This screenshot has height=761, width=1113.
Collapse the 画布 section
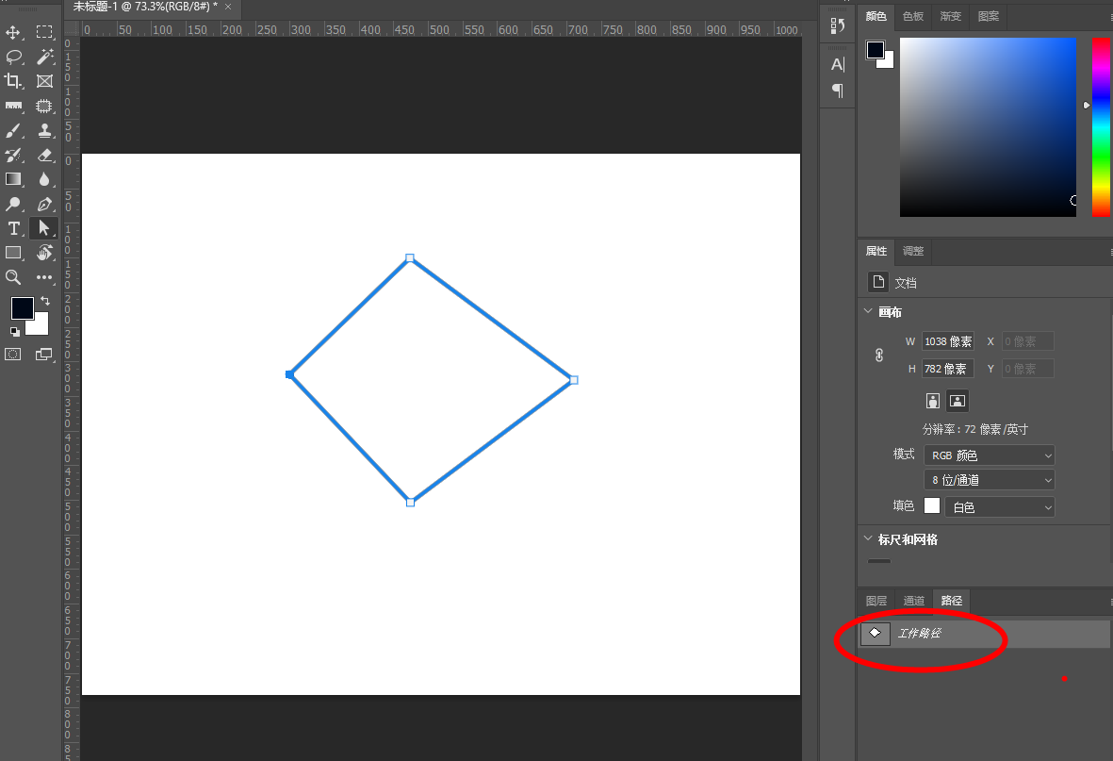click(x=868, y=312)
